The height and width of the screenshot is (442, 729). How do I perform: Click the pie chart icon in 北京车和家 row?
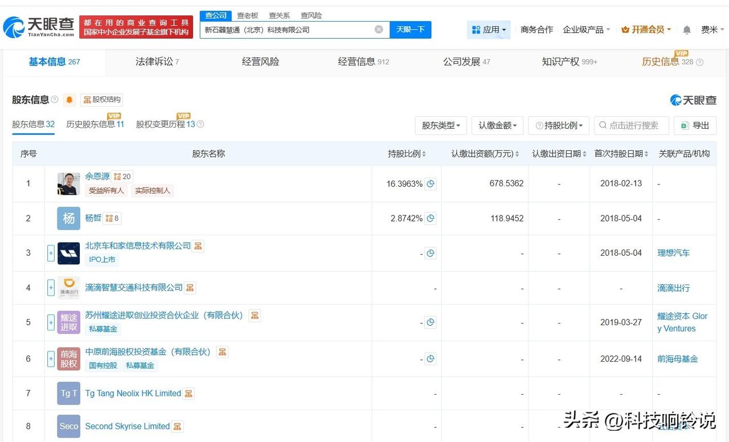tap(431, 253)
